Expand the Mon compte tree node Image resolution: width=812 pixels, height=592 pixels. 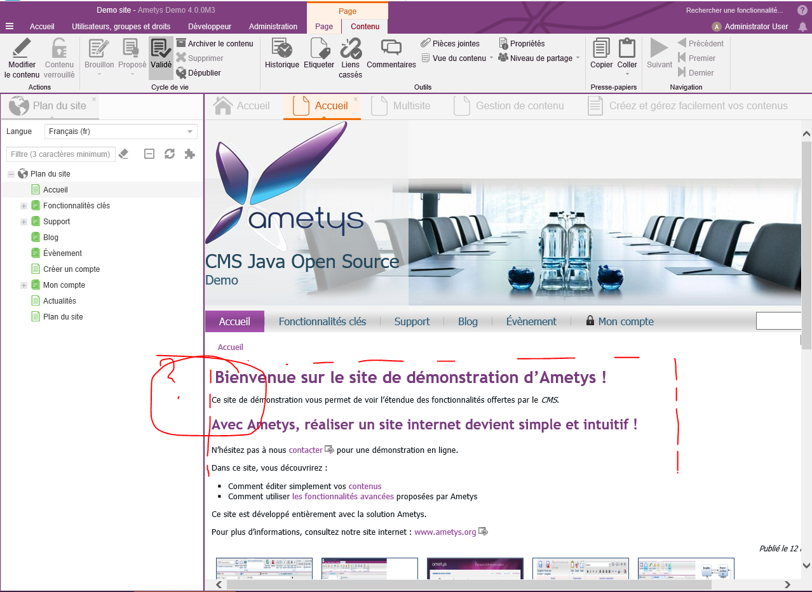coord(24,285)
